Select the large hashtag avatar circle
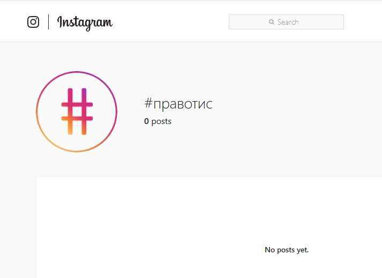The height and width of the screenshot is (278, 382). (77, 112)
